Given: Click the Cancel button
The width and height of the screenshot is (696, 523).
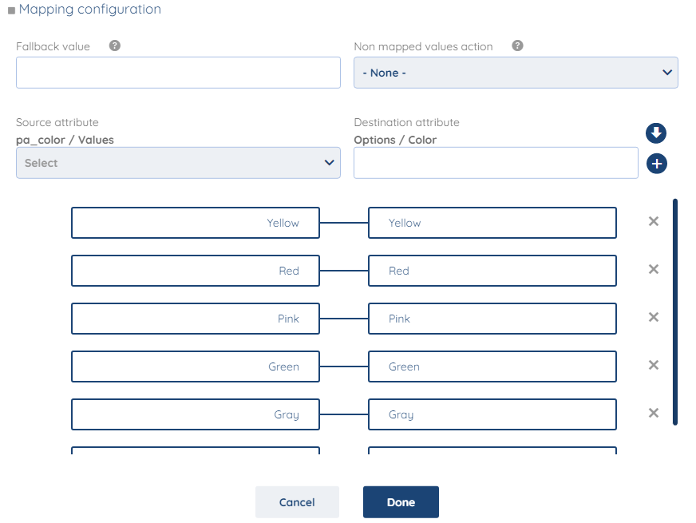Looking at the screenshot, I should [297, 502].
